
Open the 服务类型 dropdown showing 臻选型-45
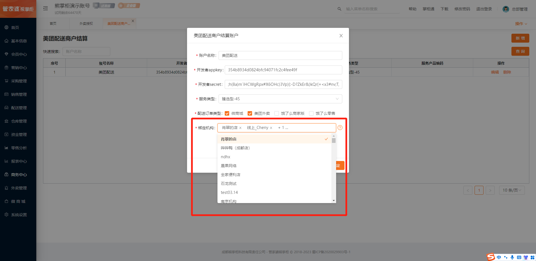pyautogui.click(x=280, y=99)
